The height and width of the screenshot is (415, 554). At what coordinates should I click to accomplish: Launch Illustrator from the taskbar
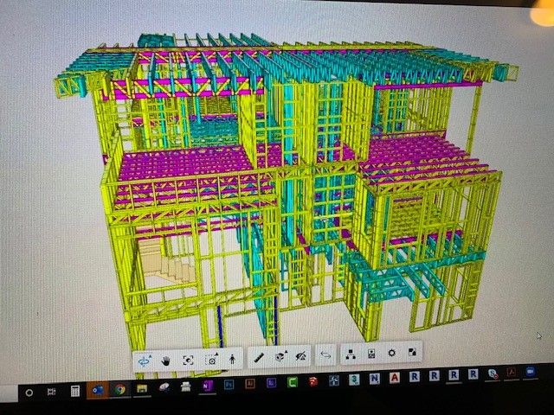250,384
